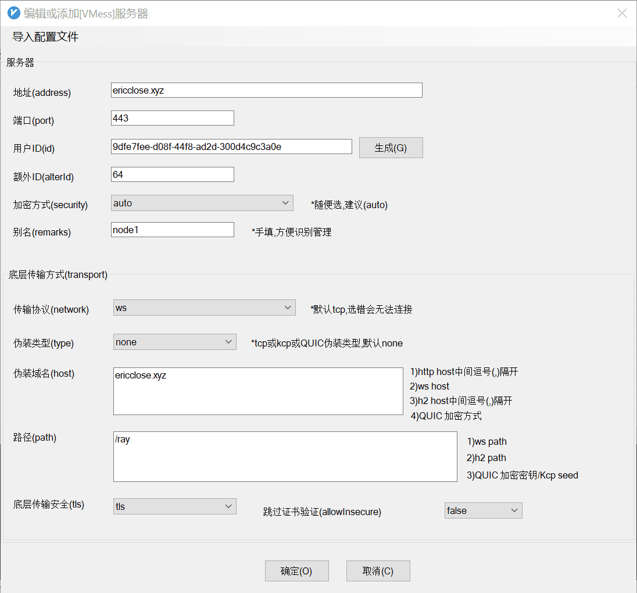Click the 加密方式(security) label
This screenshot has height=593, width=637.
tap(51, 205)
